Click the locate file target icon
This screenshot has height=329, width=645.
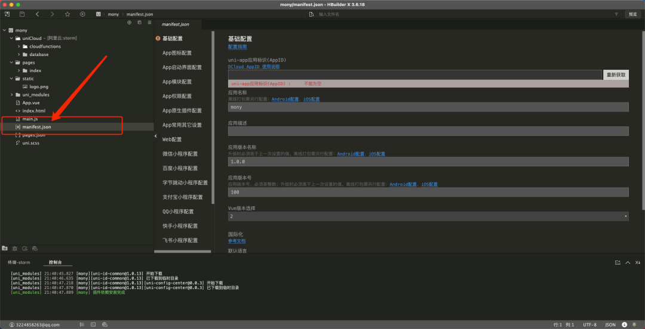click(x=129, y=23)
